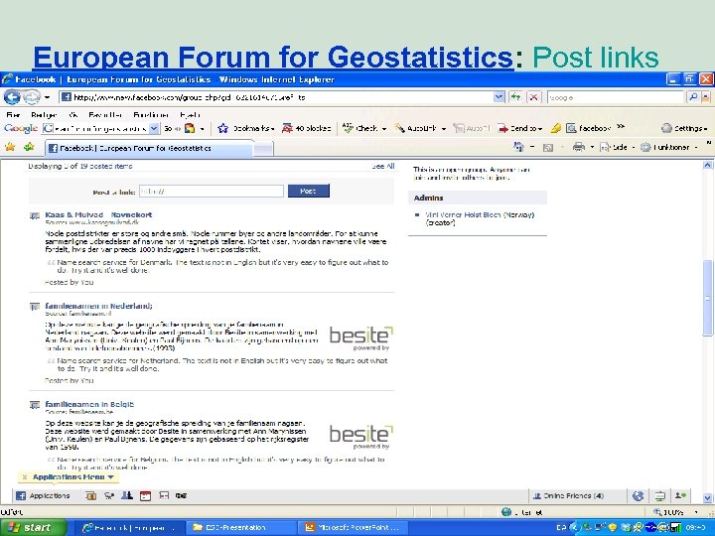Click the AutoLink toolbar button

pos(415,128)
